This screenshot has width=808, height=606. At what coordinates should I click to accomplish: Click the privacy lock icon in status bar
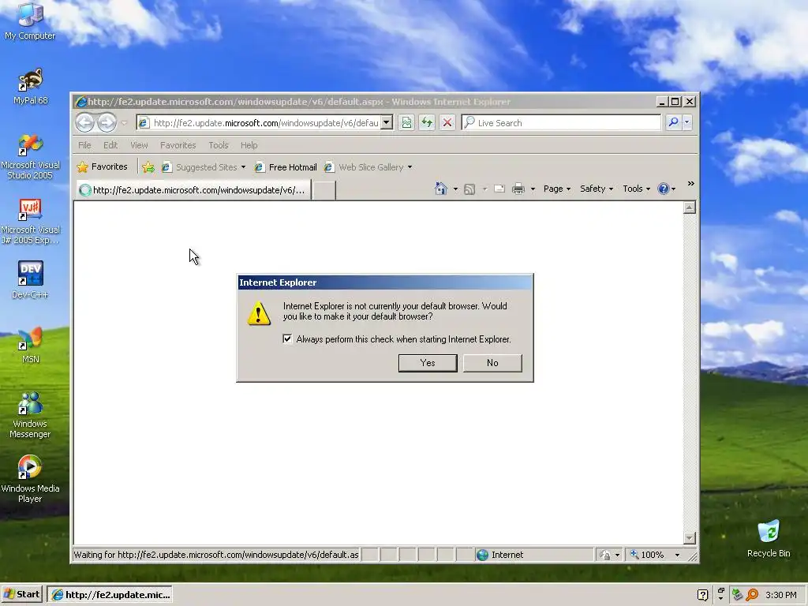pyautogui.click(x=605, y=555)
